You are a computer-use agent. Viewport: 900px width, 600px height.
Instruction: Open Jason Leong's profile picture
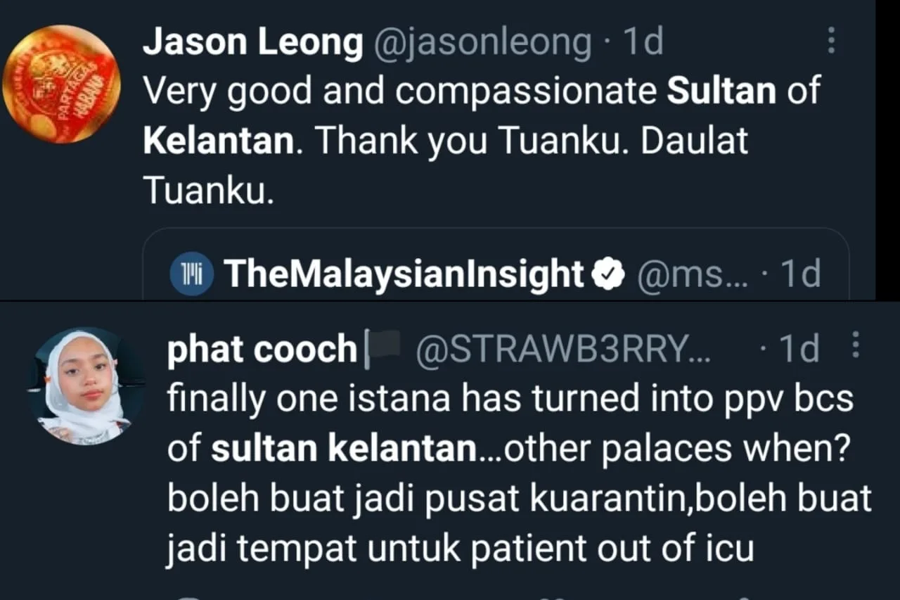pos(62,84)
